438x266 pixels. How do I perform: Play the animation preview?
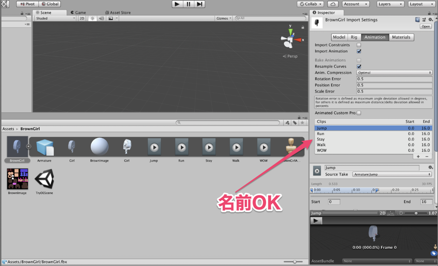click(x=316, y=220)
